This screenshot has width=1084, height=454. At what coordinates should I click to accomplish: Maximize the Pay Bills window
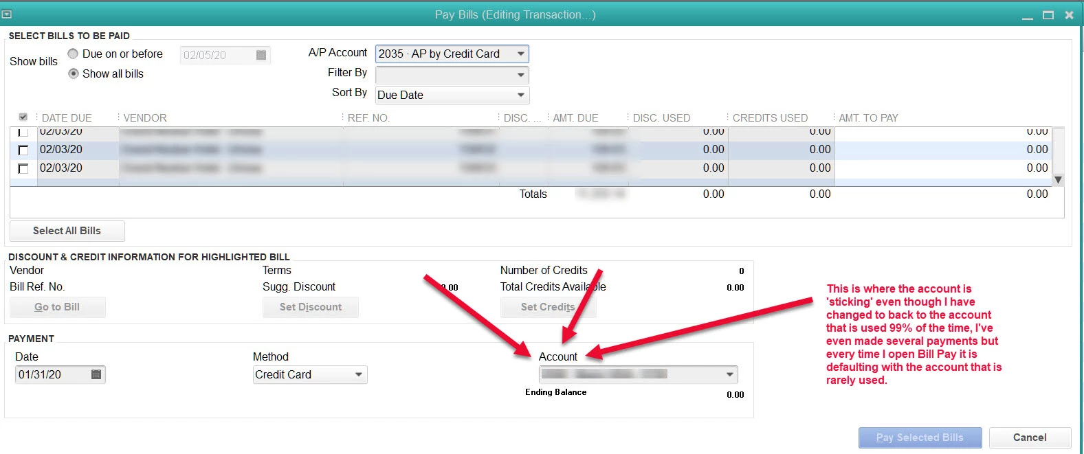pyautogui.click(x=1048, y=14)
